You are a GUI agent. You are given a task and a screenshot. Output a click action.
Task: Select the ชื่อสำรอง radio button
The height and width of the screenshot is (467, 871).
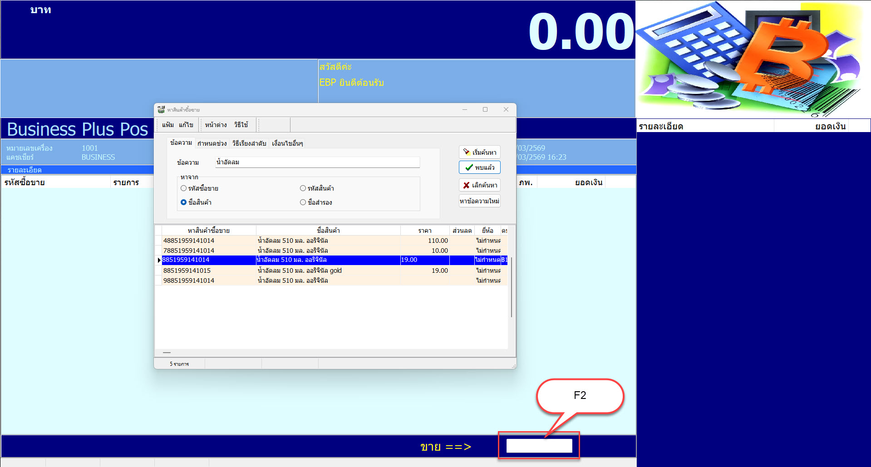[x=303, y=202]
